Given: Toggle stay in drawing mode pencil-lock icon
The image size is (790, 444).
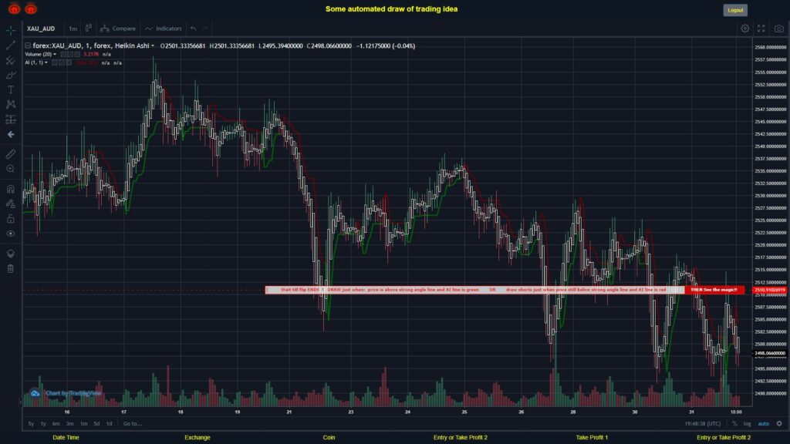Looking at the screenshot, I should 11,203.
